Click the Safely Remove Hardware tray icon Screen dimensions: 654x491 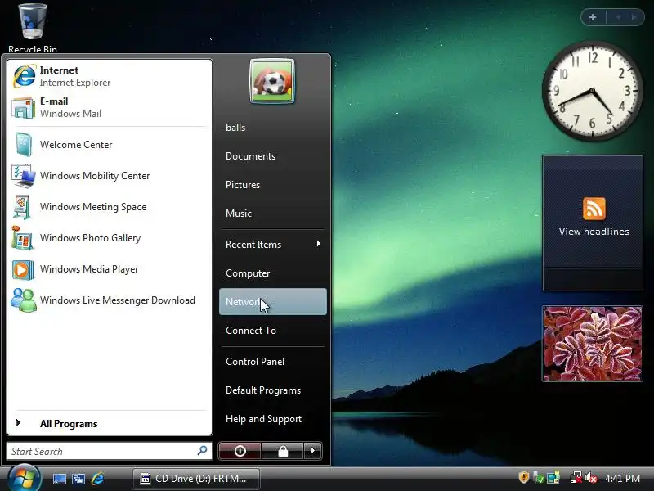click(x=539, y=477)
